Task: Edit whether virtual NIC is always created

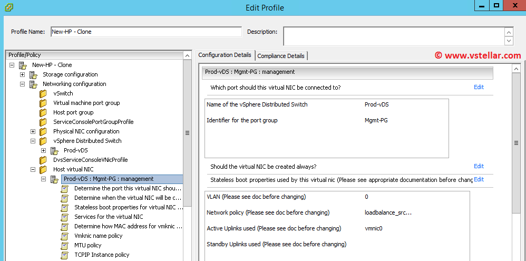Action: [478, 167]
